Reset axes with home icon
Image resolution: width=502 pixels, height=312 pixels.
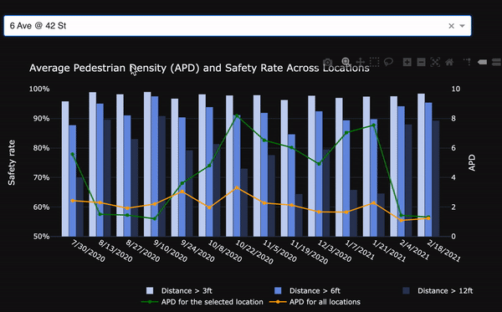click(x=449, y=62)
